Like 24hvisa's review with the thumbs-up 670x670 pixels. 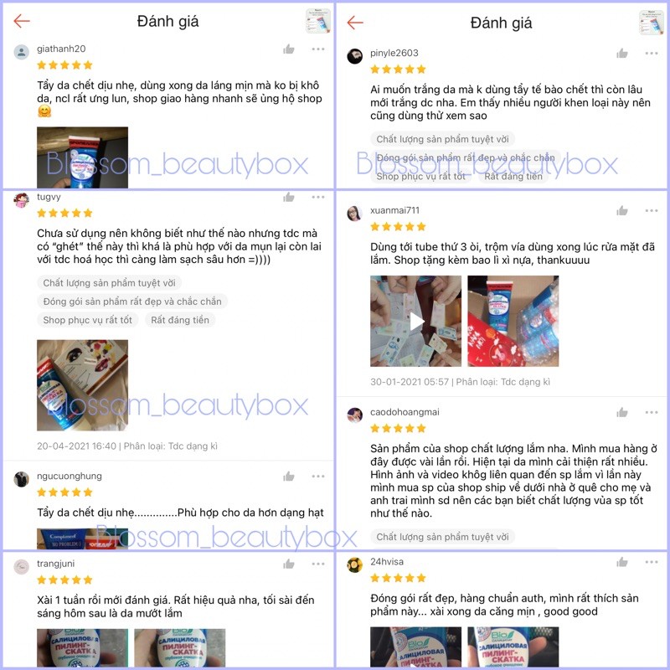coord(622,562)
